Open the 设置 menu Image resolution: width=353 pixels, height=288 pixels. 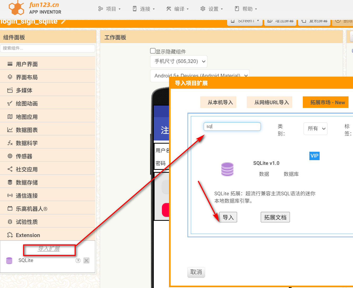[212, 9]
